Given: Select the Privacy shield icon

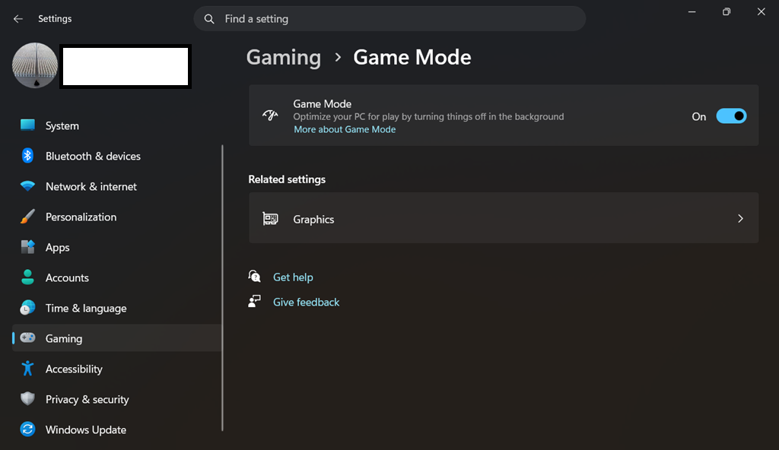Looking at the screenshot, I should 28,399.
